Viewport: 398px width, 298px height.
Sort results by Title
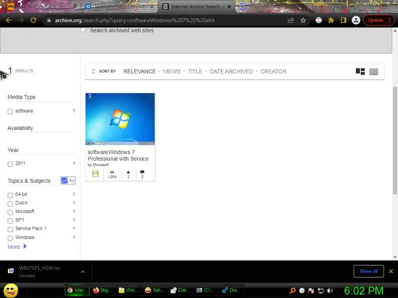[195, 71]
